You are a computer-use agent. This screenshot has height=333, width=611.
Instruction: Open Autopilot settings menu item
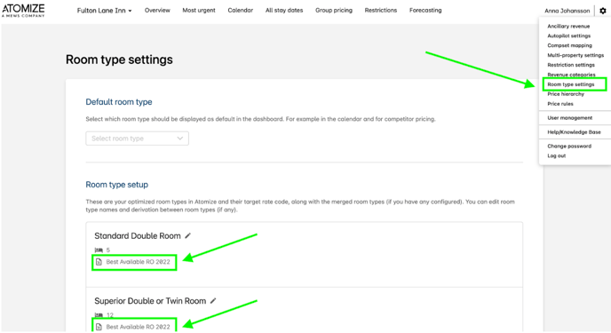point(569,36)
